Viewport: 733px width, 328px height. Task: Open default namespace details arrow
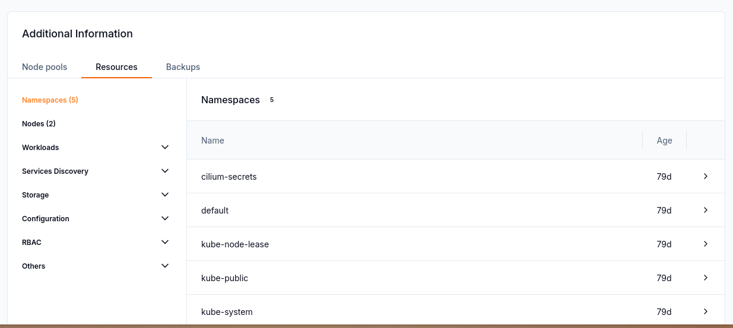click(x=706, y=210)
